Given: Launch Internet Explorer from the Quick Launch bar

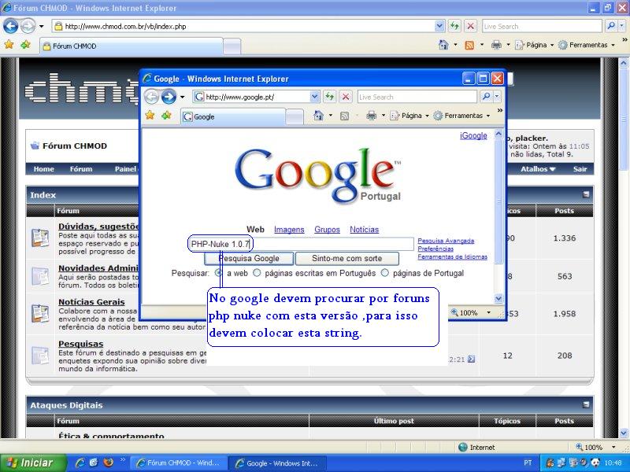Looking at the screenshot, I should pyautogui.click(x=80, y=463).
